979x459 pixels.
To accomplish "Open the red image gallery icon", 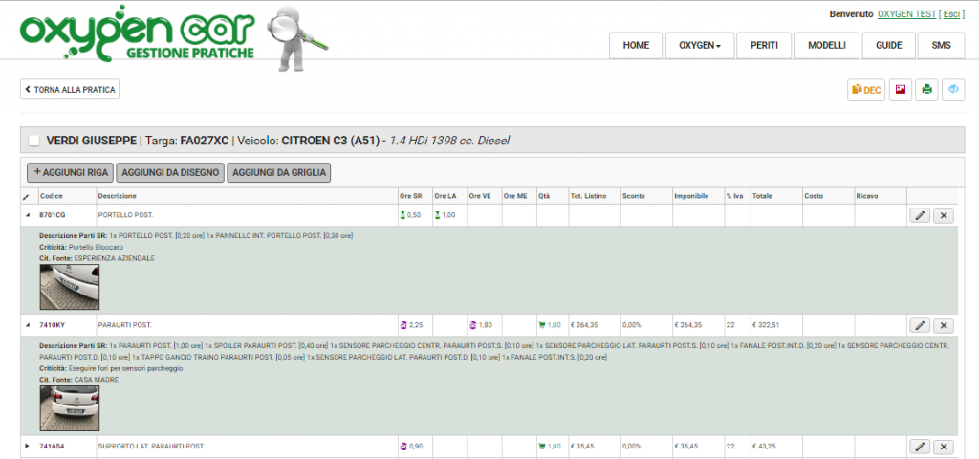I will pos(901,90).
